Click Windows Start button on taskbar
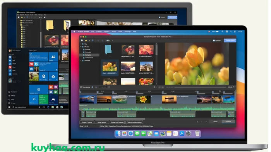This screenshot has width=271, height=152. point(9,107)
